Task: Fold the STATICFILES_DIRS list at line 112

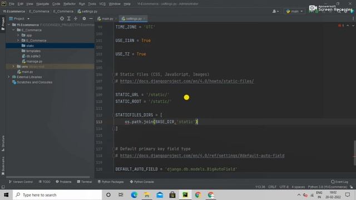Action: (x=113, y=115)
